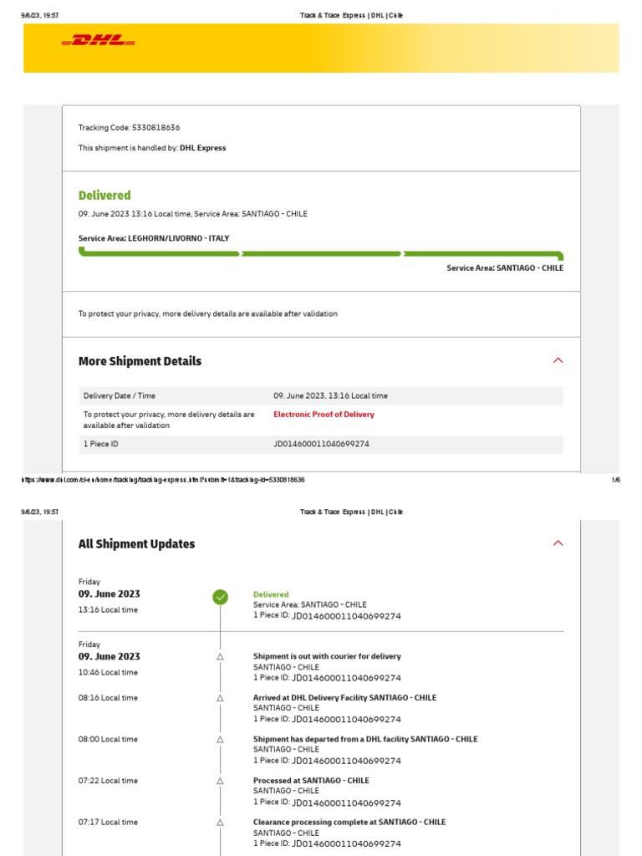Select the Piece ID value in the details table

[x=321, y=444]
